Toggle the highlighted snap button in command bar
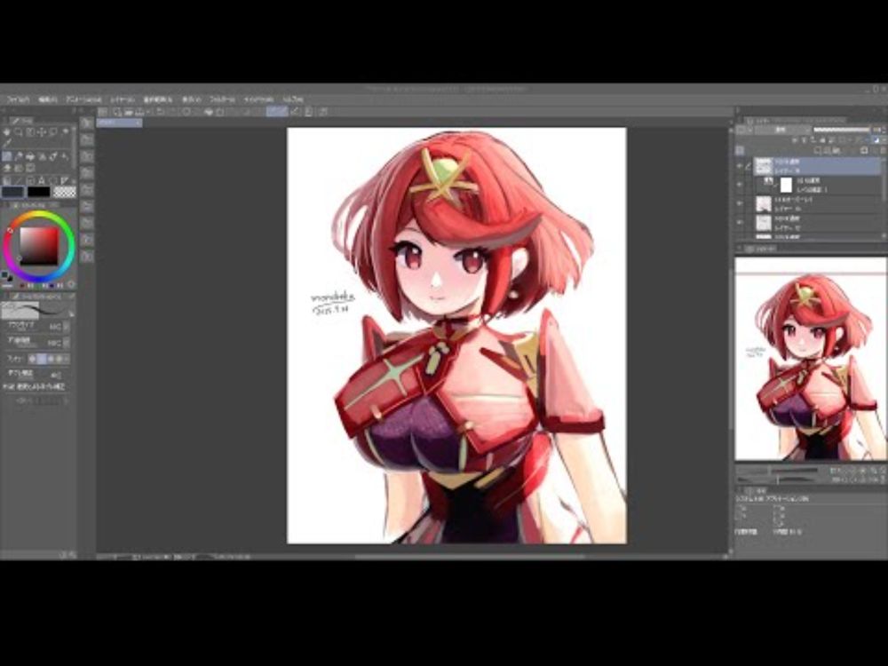 [277, 112]
